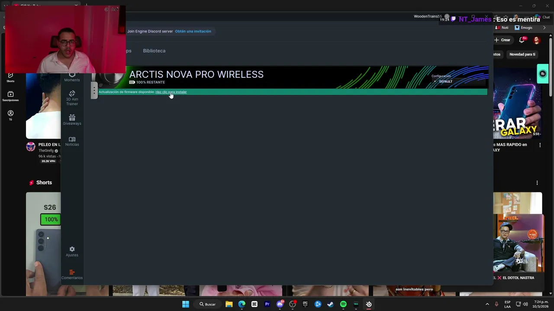The image size is (554, 311).
Task: Open YouTube notifications bell
Action: [522, 40]
